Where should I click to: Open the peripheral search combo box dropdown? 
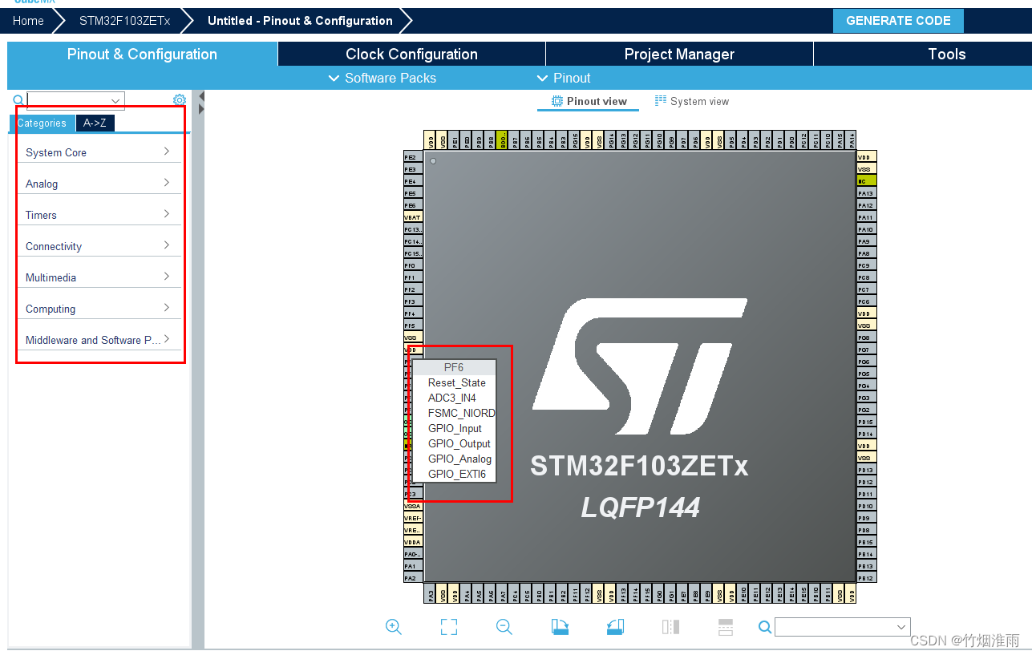click(x=116, y=101)
